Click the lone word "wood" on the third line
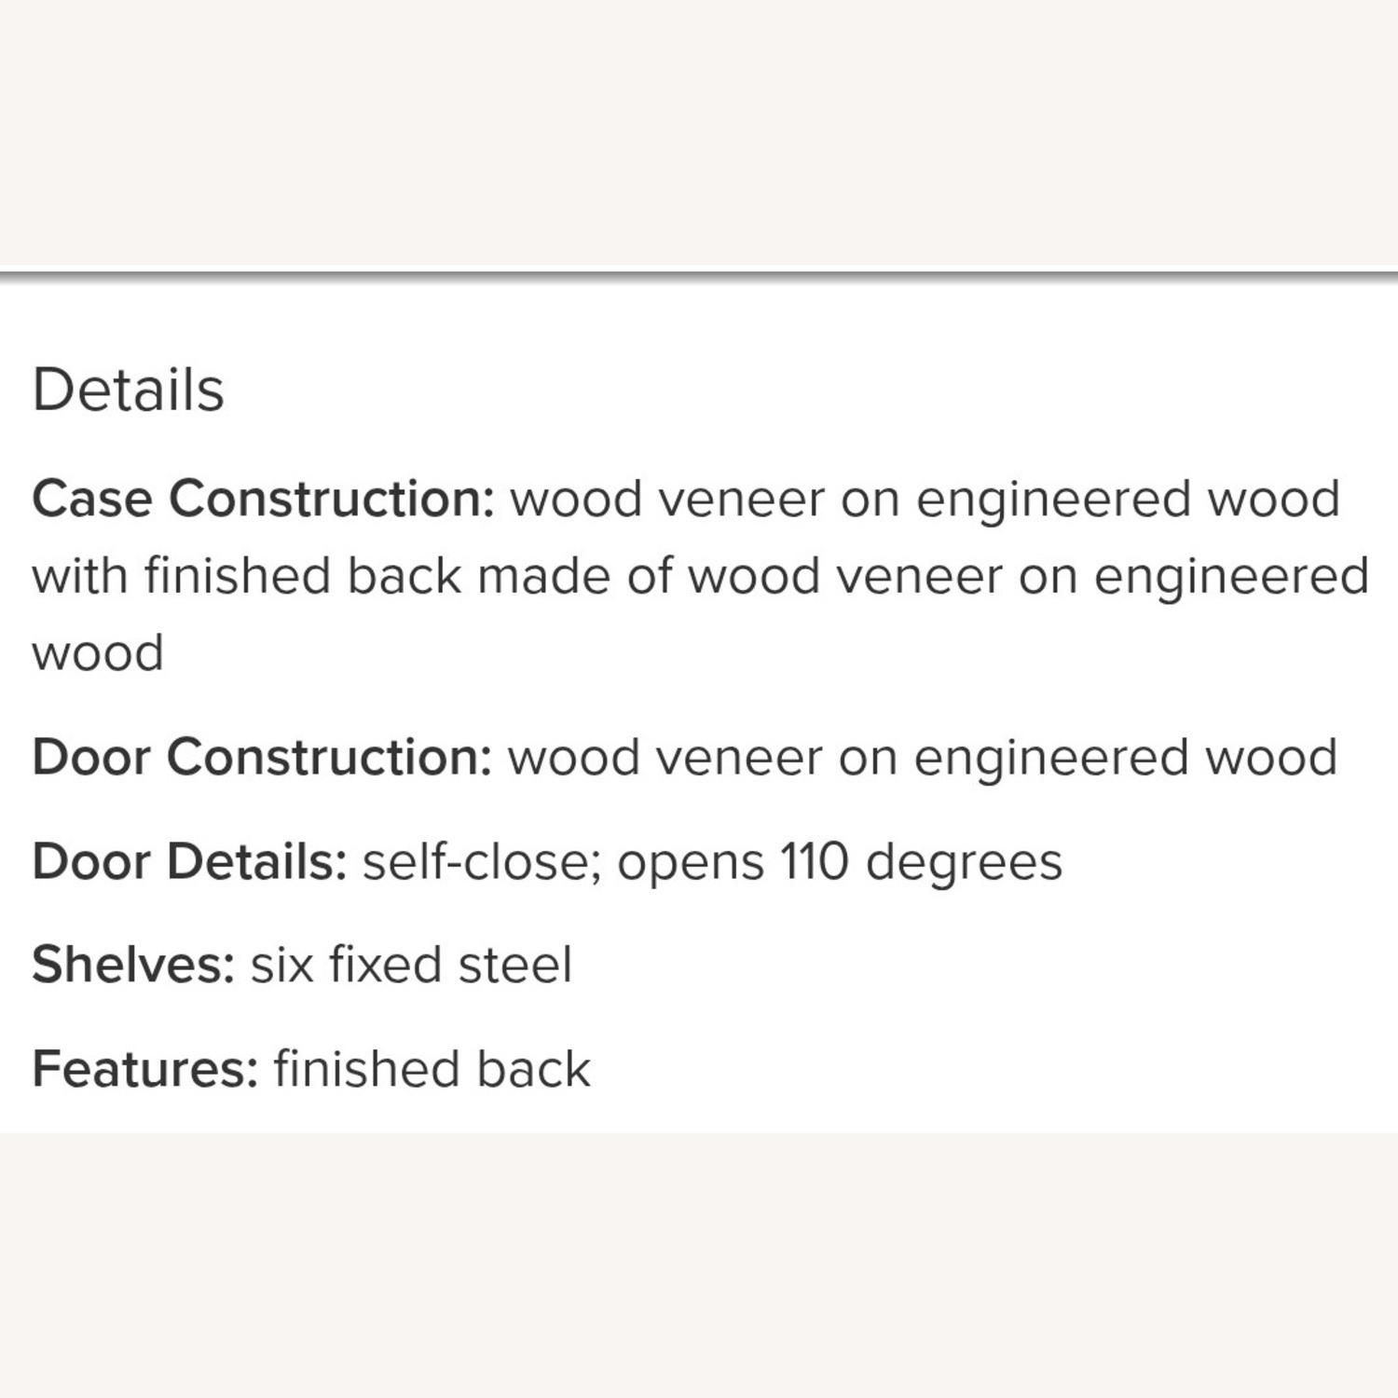 pyautogui.click(x=98, y=652)
